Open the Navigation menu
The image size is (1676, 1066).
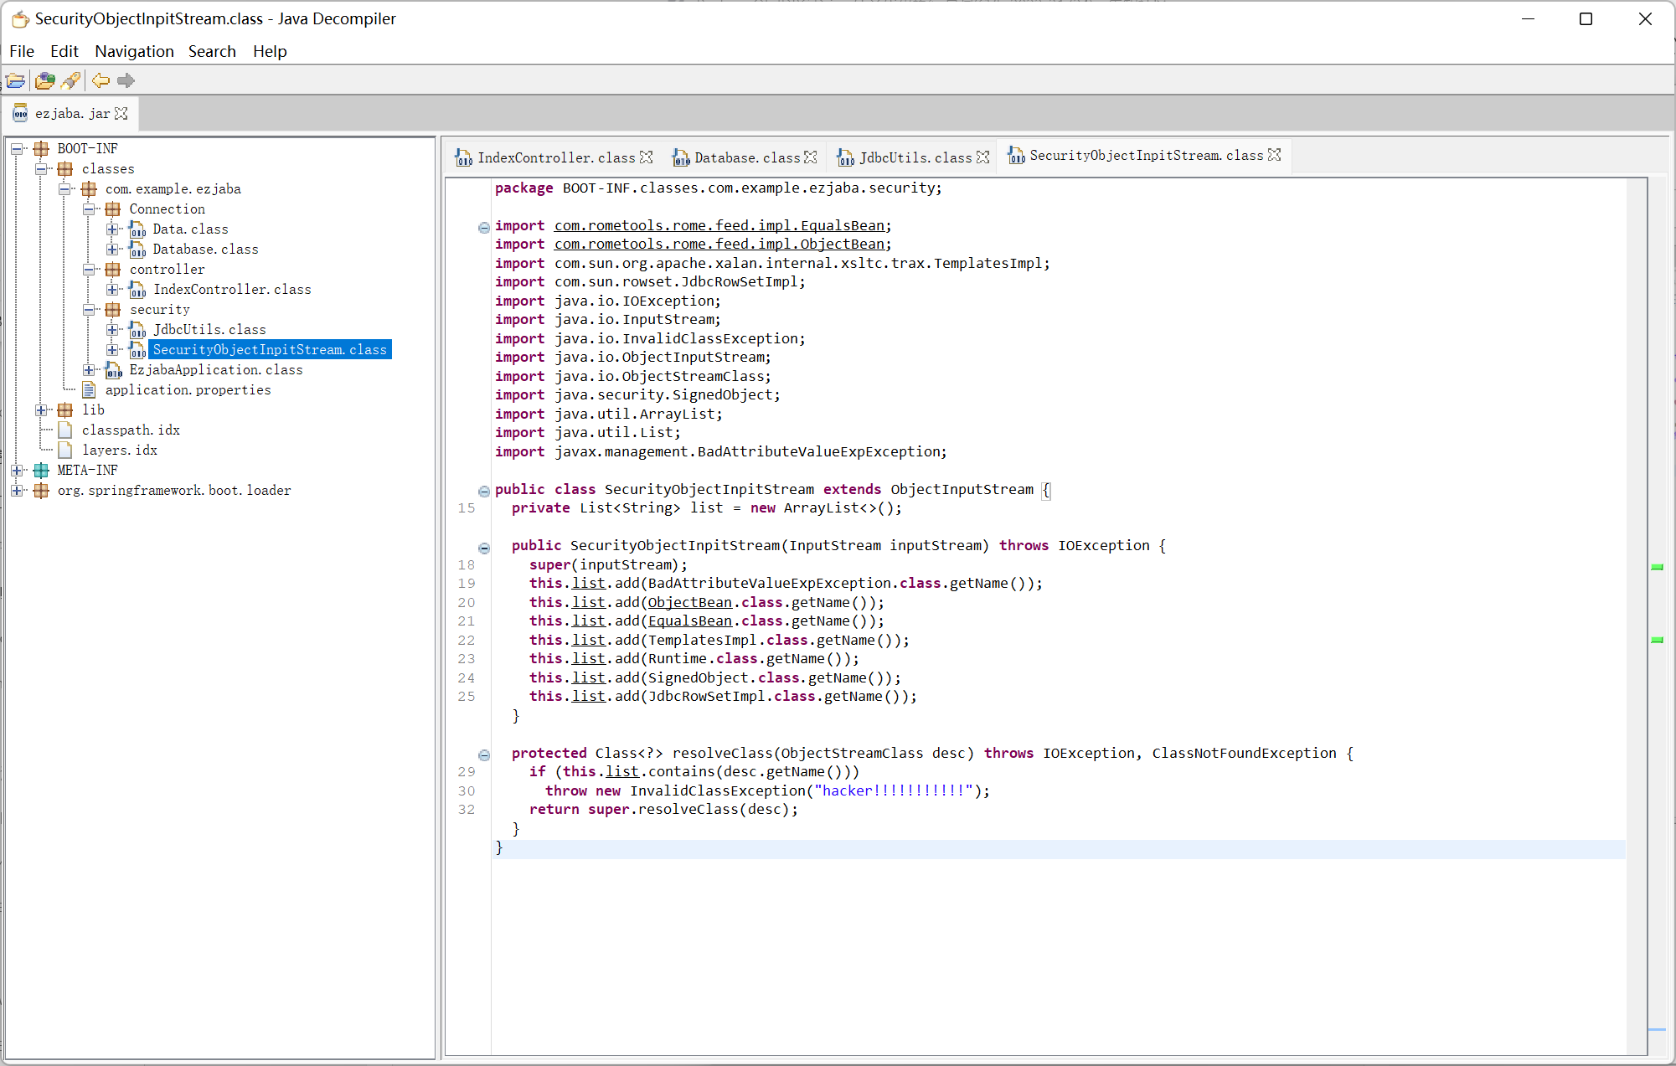point(134,51)
